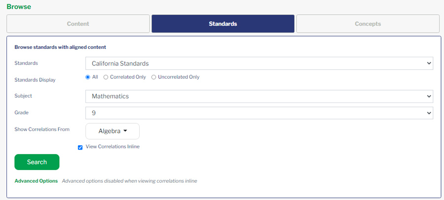
Task: Expand the Mathematics subject dropdown
Action: (x=259, y=97)
